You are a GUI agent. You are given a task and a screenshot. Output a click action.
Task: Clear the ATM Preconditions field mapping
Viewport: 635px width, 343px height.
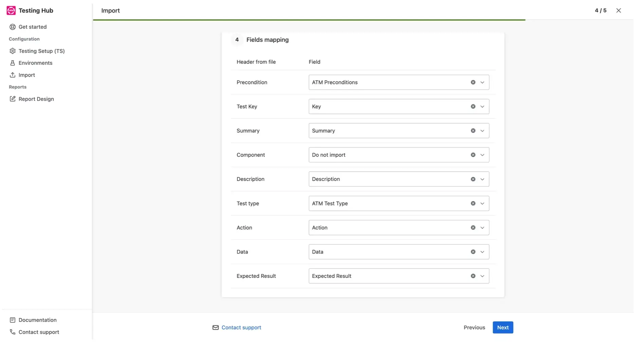pyautogui.click(x=473, y=82)
